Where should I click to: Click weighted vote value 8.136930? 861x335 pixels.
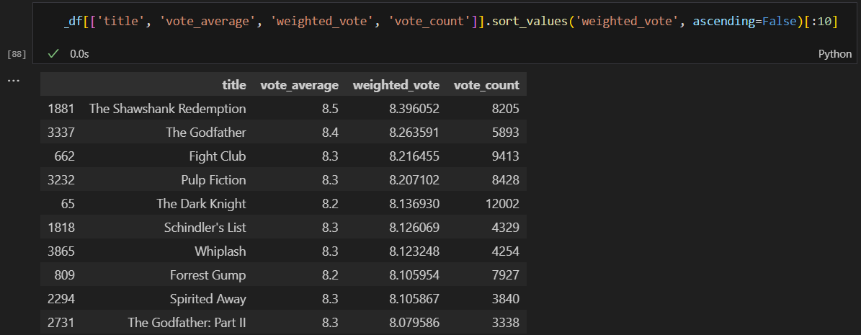(x=414, y=204)
